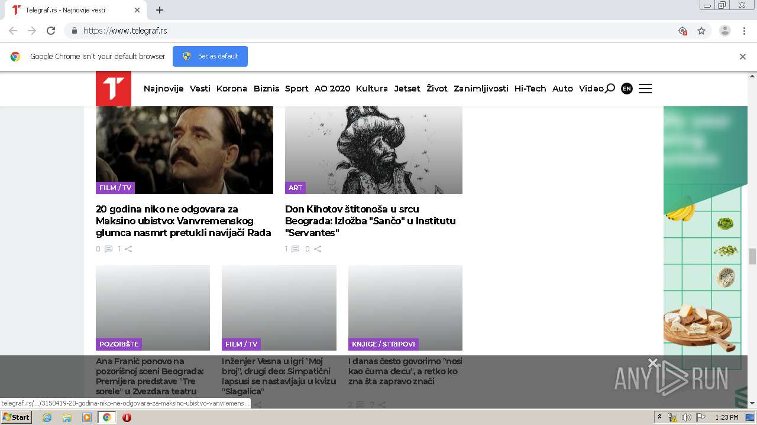The image size is (757, 425).
Task: Click FILM / TV tag on mustache photo
Action: point(115,188)
